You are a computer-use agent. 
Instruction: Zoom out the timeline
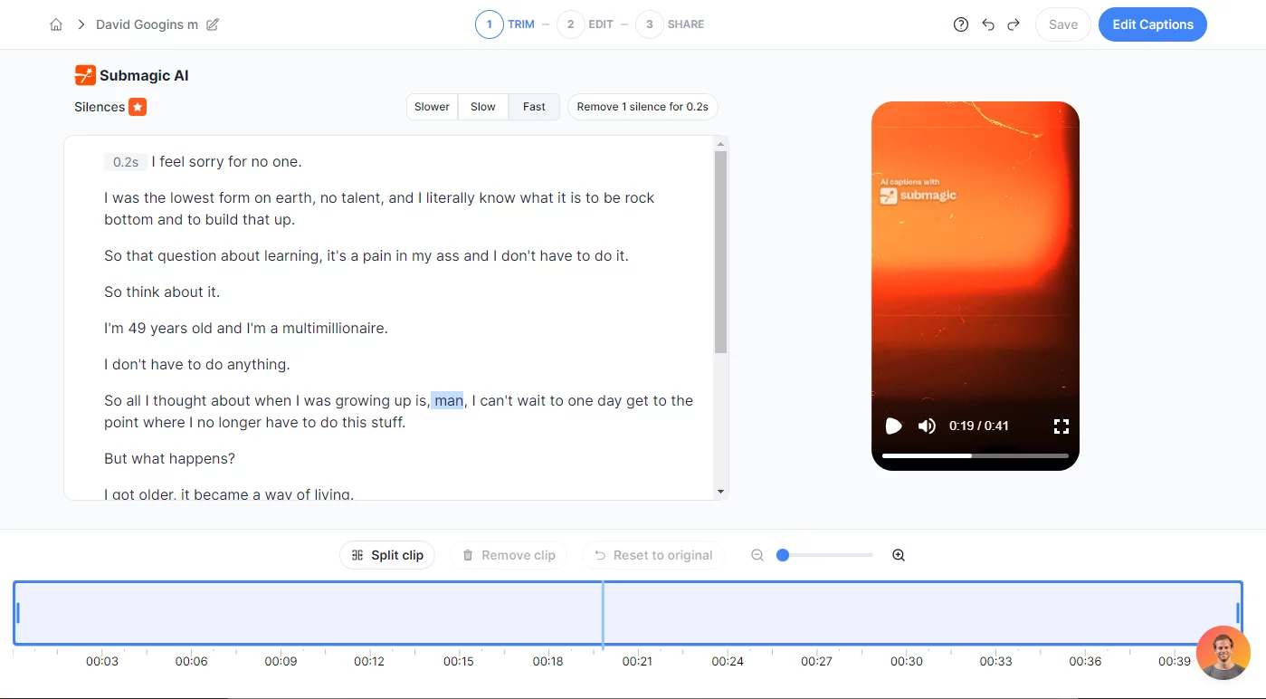757,555
